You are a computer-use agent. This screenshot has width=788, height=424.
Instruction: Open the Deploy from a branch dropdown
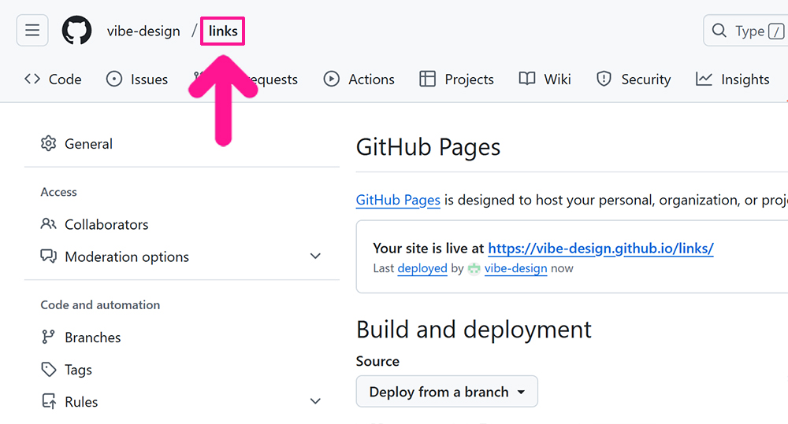point(447,392)
